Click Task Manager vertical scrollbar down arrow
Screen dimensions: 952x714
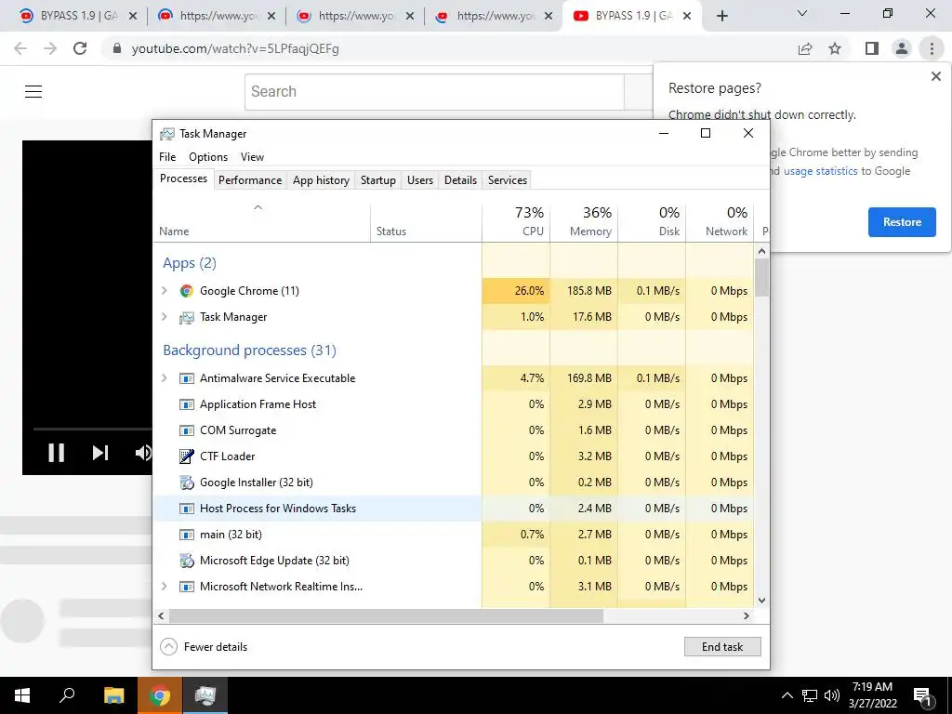coord(762,601)
